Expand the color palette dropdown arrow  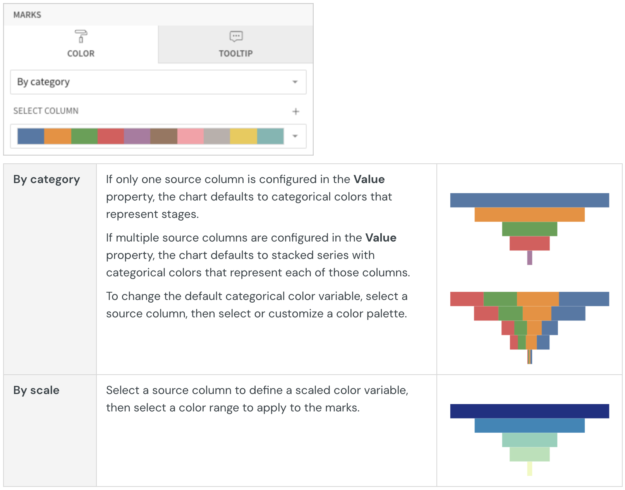coord(295,136)
